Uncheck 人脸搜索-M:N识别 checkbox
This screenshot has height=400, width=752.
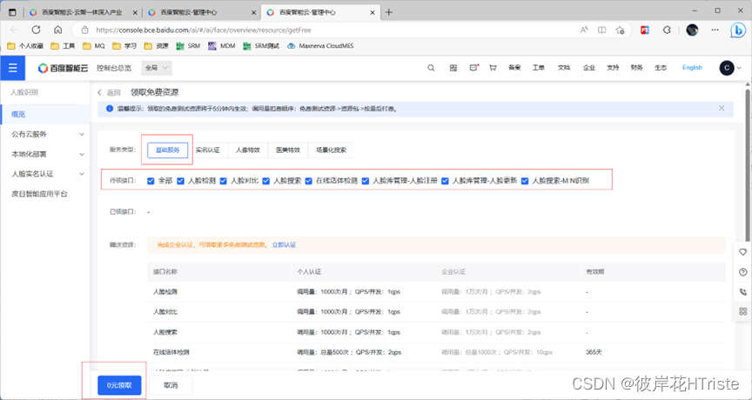click(x=525, y=181)
